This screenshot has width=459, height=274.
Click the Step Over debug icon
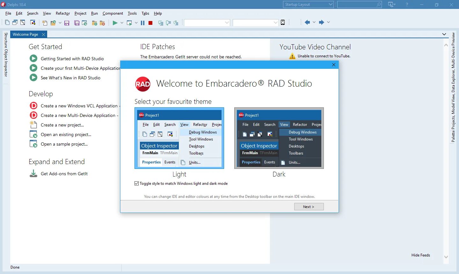click(x=168, y=23)
